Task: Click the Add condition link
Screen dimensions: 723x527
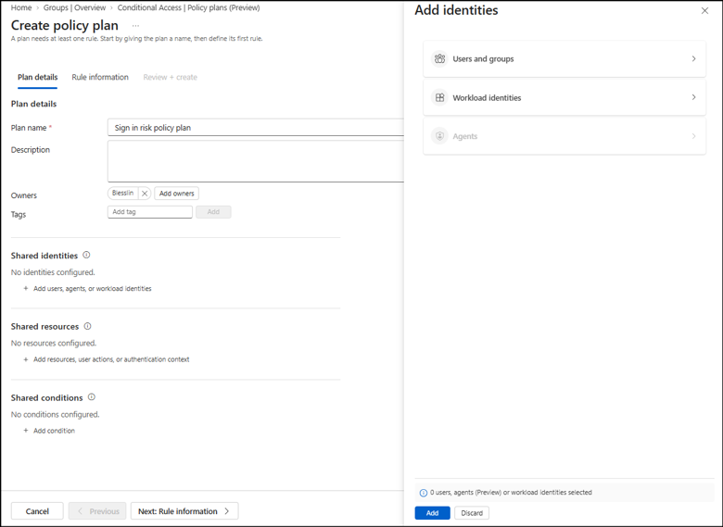Action: click(54, 431)
